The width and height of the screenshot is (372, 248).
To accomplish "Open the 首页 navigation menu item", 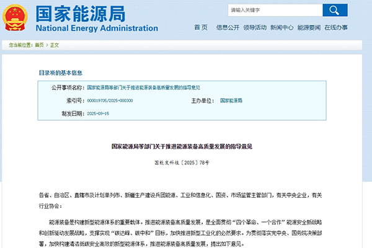I will [x=201, y=28].
